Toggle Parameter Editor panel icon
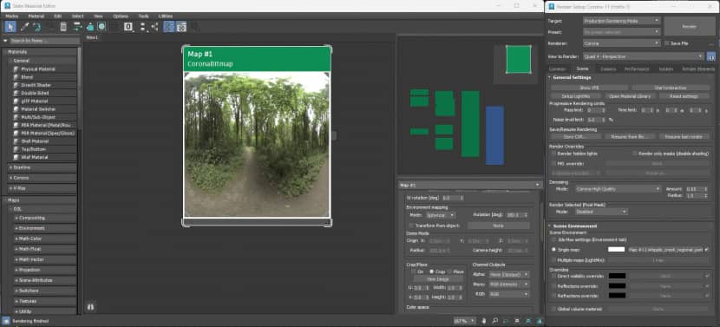This screenshot has height=327, width=720. tap(181, 27)
